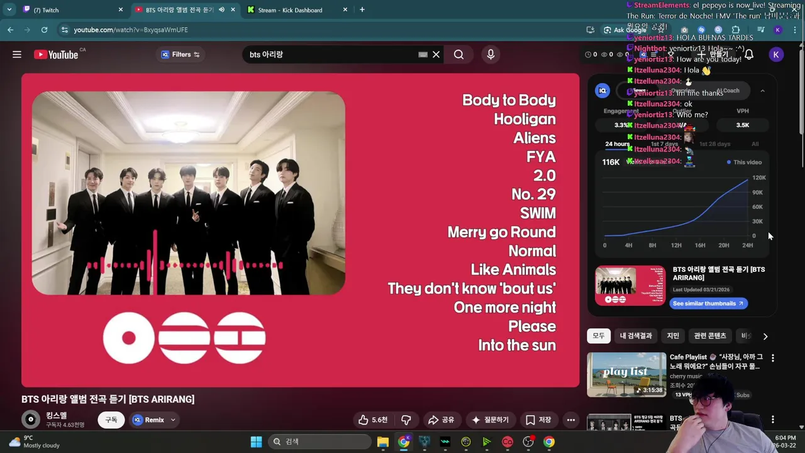Open the weather widget on taskbar

click(x=33, y=442)
